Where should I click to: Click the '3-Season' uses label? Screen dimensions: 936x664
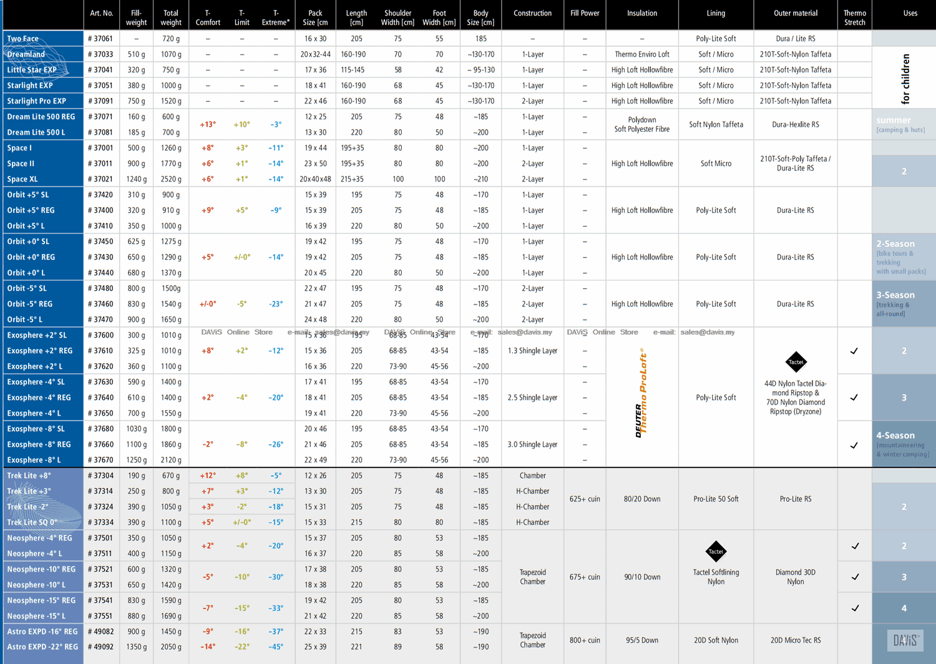[x=895, y=295]
